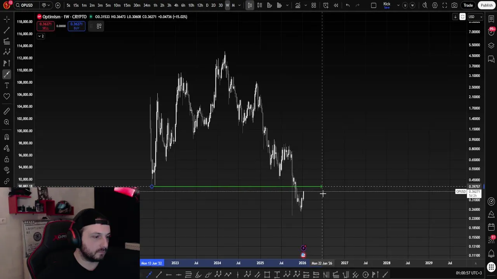Select rectangle tool in favorites toolbar
Viewport: 497px width, 279px height.
(267, 275)
